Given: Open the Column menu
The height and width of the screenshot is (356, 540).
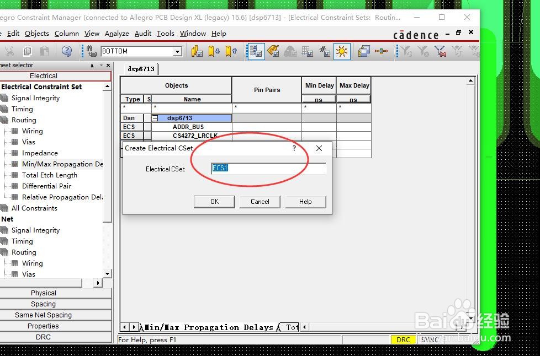Looking at the screenshot, I should coord(67,33).
